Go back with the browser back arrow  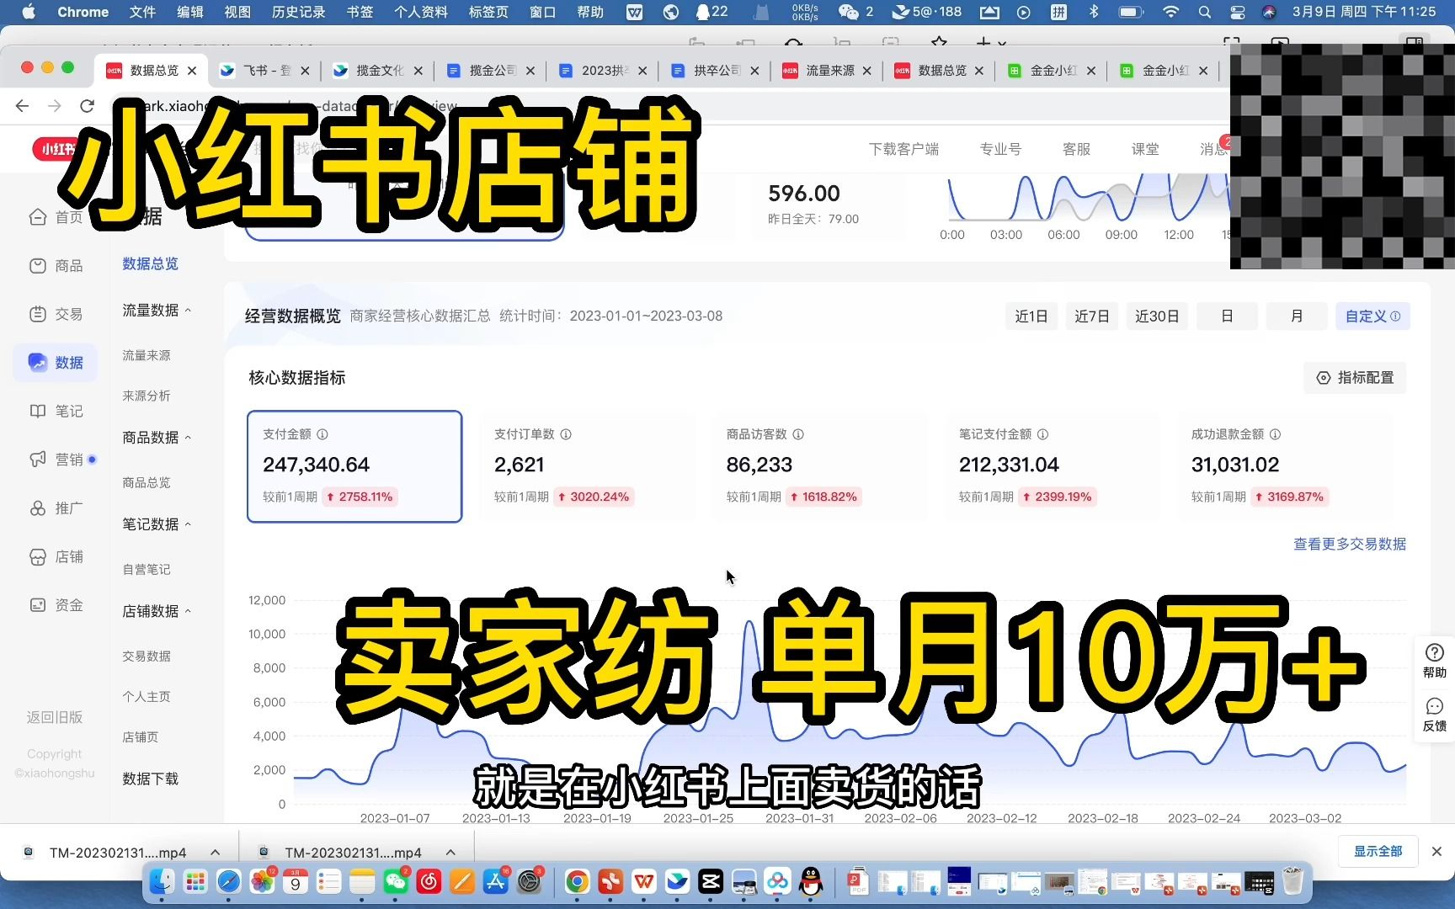click(x=23, y=106)
